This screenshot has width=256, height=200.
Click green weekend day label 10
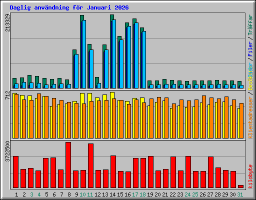pos(82,194)
